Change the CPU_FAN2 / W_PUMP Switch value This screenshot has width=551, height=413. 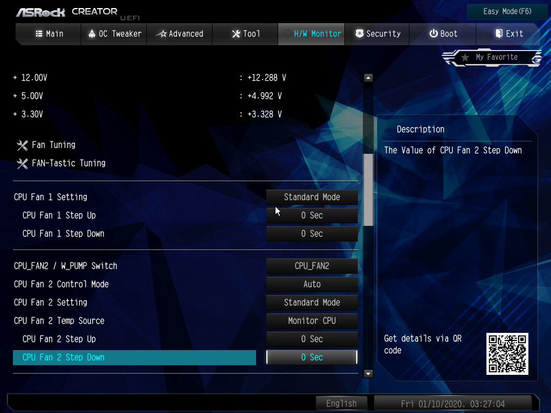click(312, 266)
